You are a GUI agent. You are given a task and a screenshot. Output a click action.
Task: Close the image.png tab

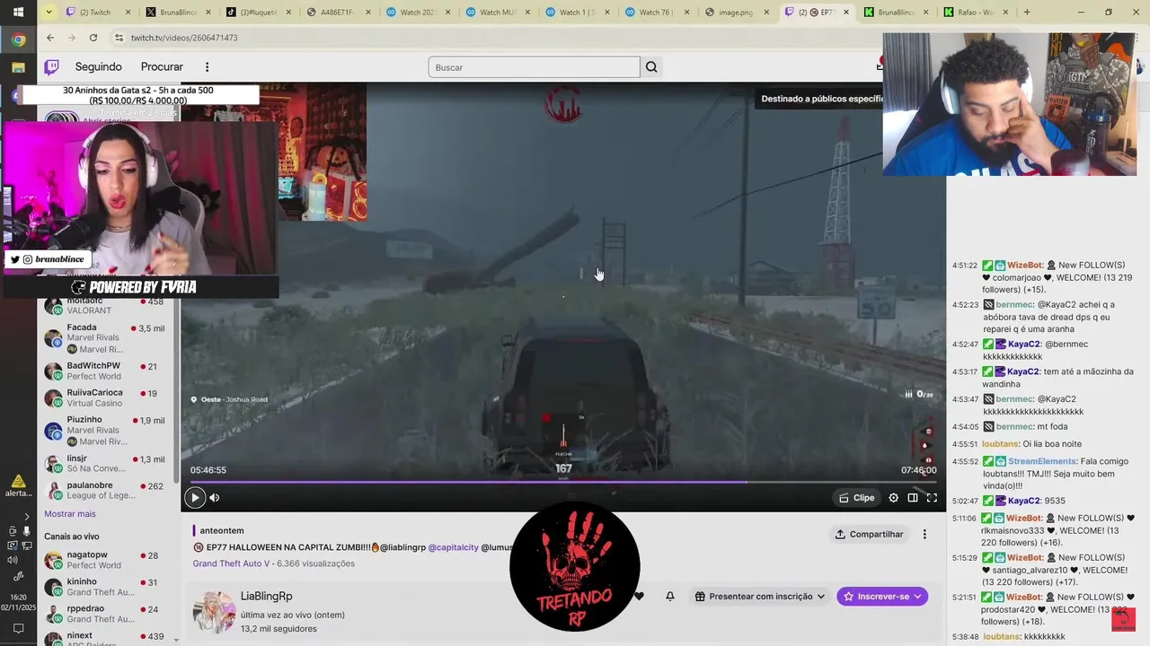[x=768, y=13]
